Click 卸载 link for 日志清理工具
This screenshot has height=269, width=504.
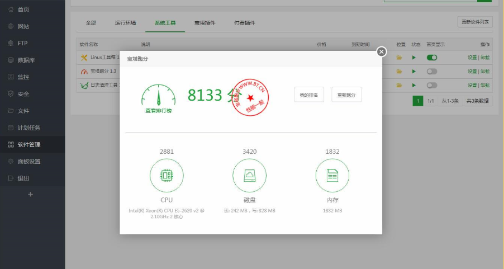tap(485, 85)
